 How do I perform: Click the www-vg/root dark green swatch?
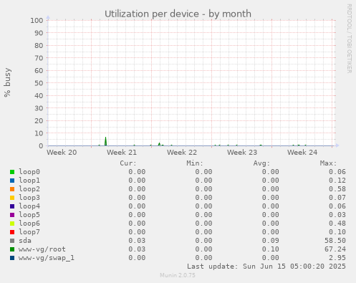12,249
